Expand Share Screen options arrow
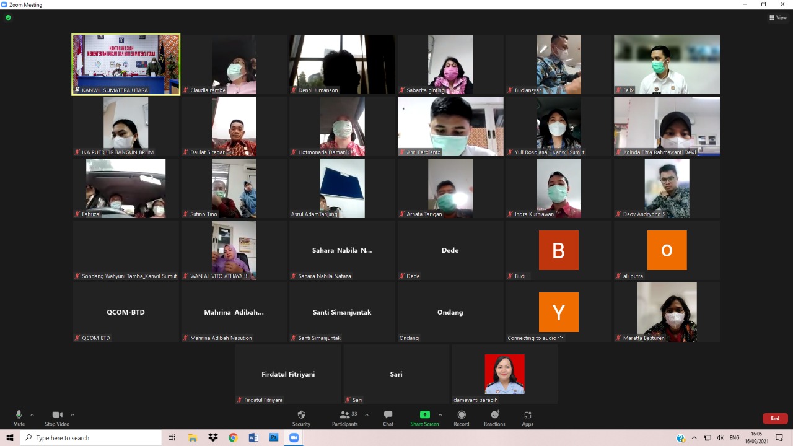The image size is (793, 446). tap(440, 415)
